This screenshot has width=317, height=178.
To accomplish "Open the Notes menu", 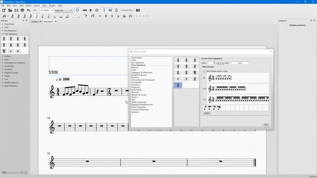I will pyautogui.click(x=28, y=5).
